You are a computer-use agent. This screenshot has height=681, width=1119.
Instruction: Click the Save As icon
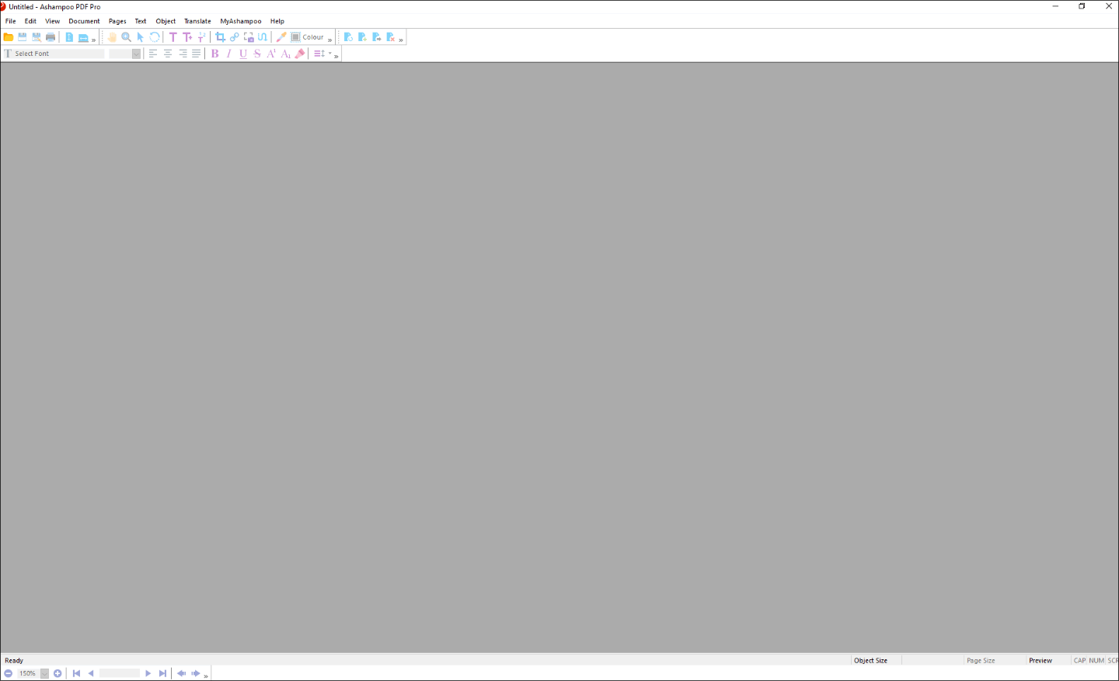(37, 37)
